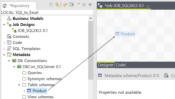Open the repository view menu dropdown
The height and width of the screenshot is (99, 175).
pos(79,4)
